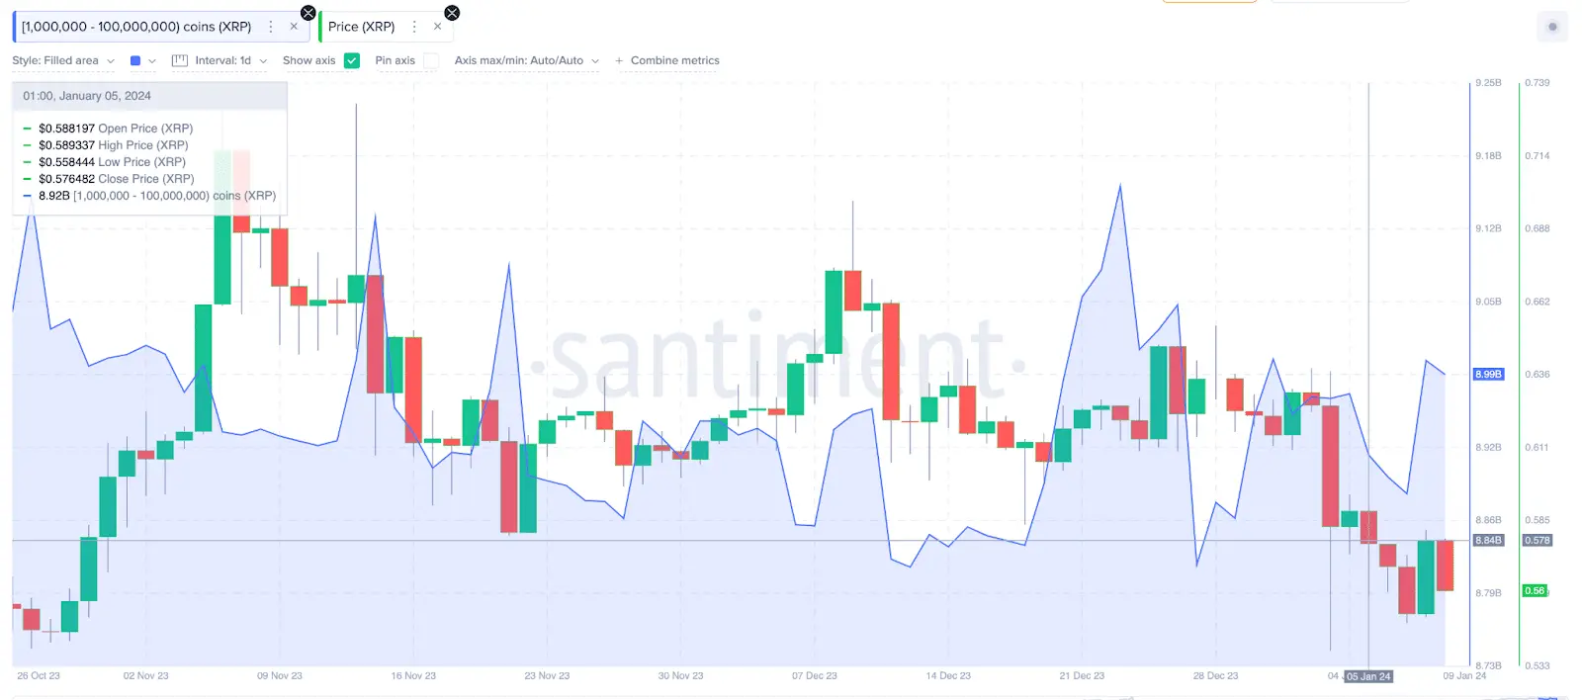
Task: Enable the Pin axis checkbox
Action: coord(431,60)
